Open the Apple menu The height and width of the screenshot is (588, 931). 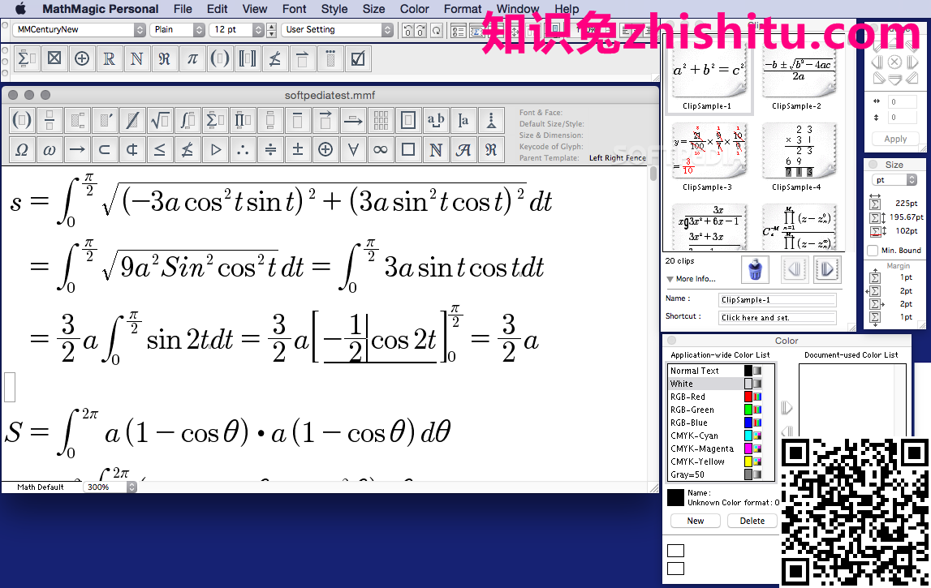click(21, 8)
